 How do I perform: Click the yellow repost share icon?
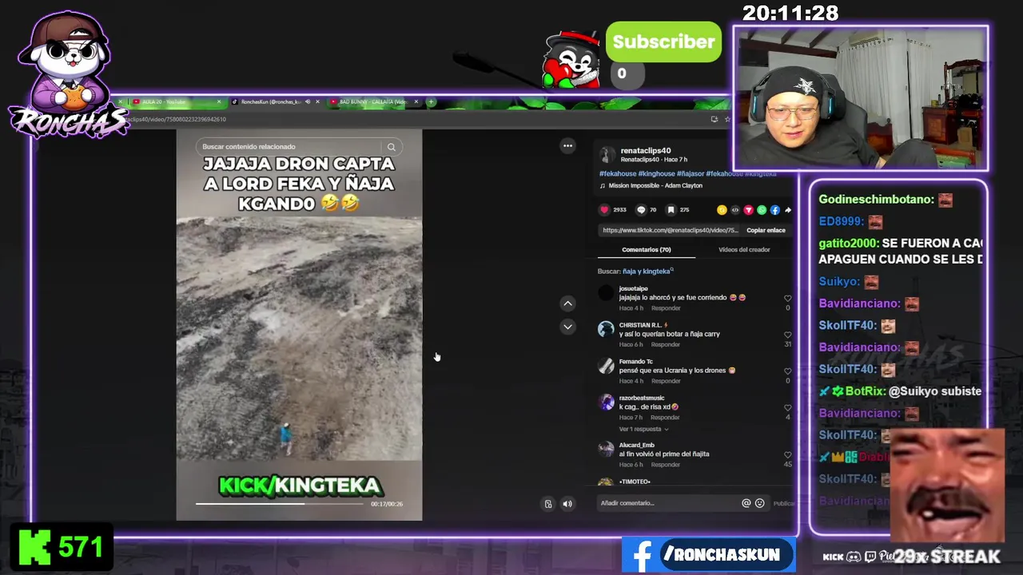click(x=722, y=210)
